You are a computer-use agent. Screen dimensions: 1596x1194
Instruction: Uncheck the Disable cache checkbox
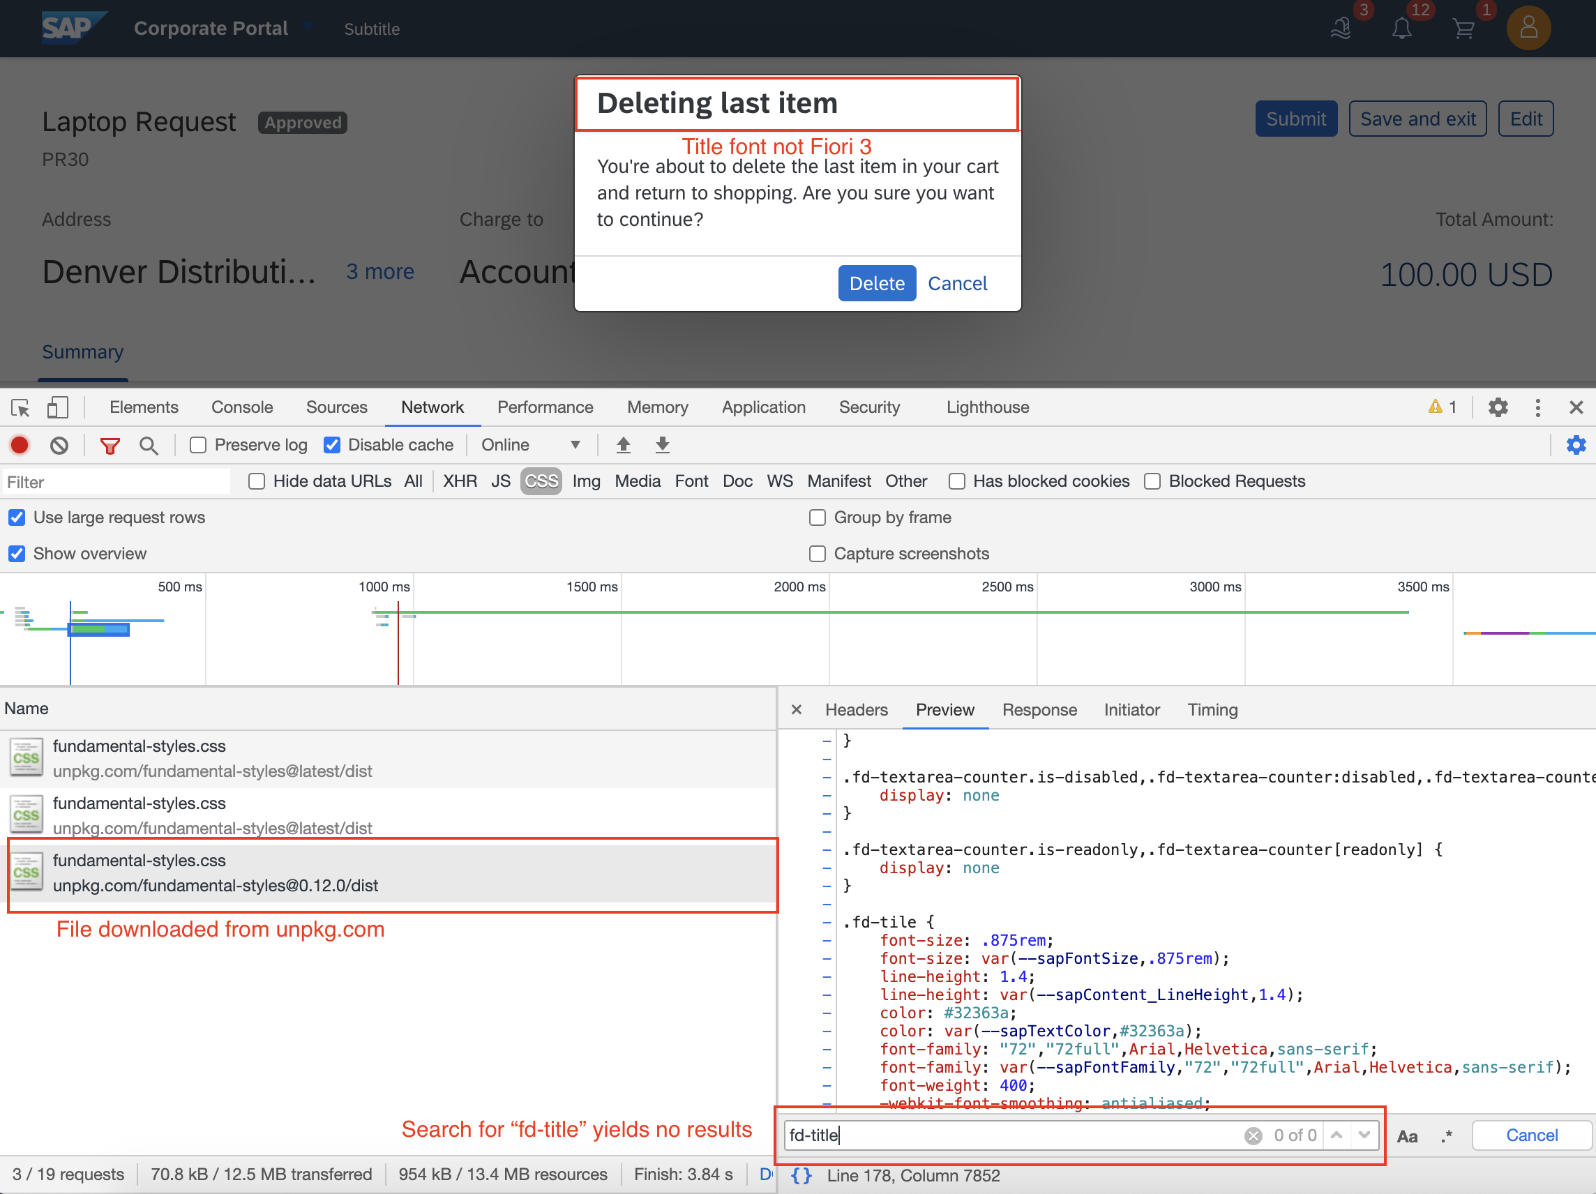332,445
